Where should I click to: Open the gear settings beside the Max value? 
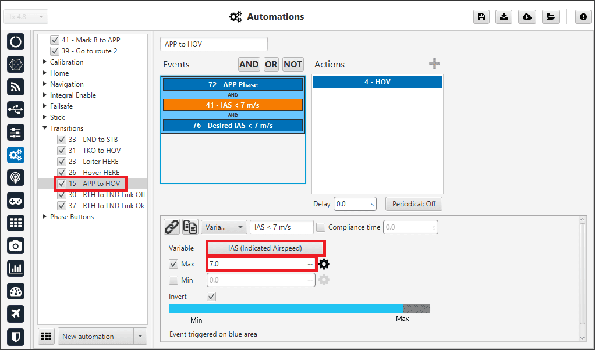(324, 264)
